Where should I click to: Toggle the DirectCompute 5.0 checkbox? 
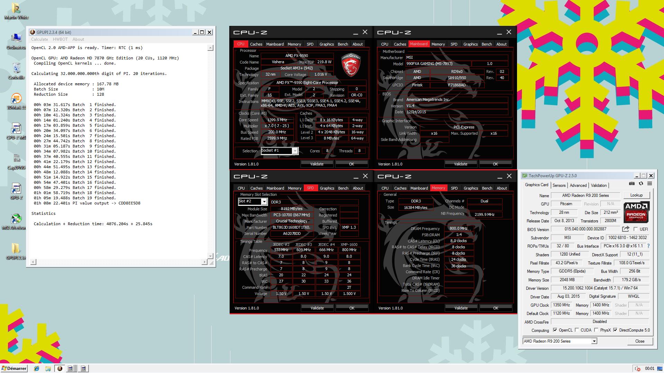[615, 330]
